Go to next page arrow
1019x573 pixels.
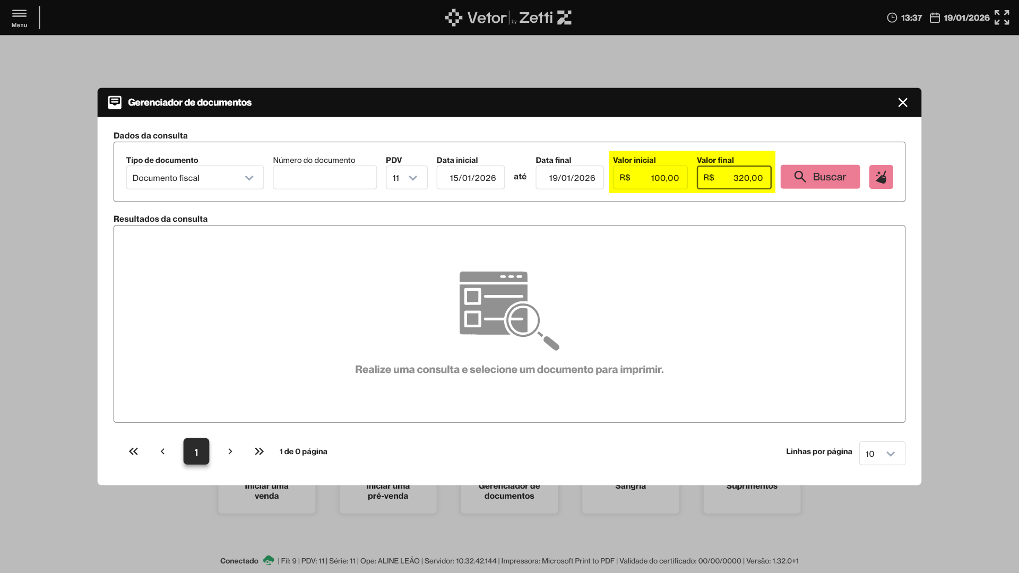[x=230, y=452]
